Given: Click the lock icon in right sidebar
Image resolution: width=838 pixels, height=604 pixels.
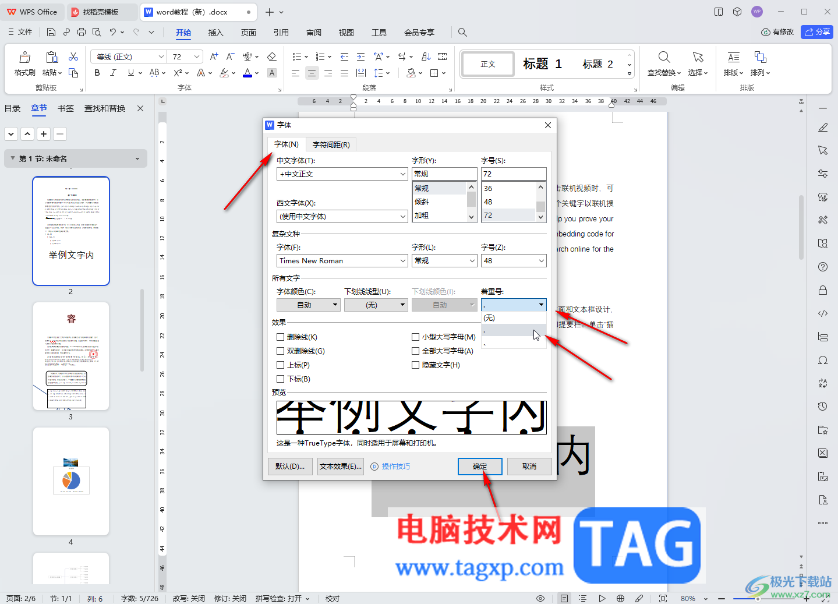Looking at the screenshot, I should pyautogui.click(x=823, y=290).
